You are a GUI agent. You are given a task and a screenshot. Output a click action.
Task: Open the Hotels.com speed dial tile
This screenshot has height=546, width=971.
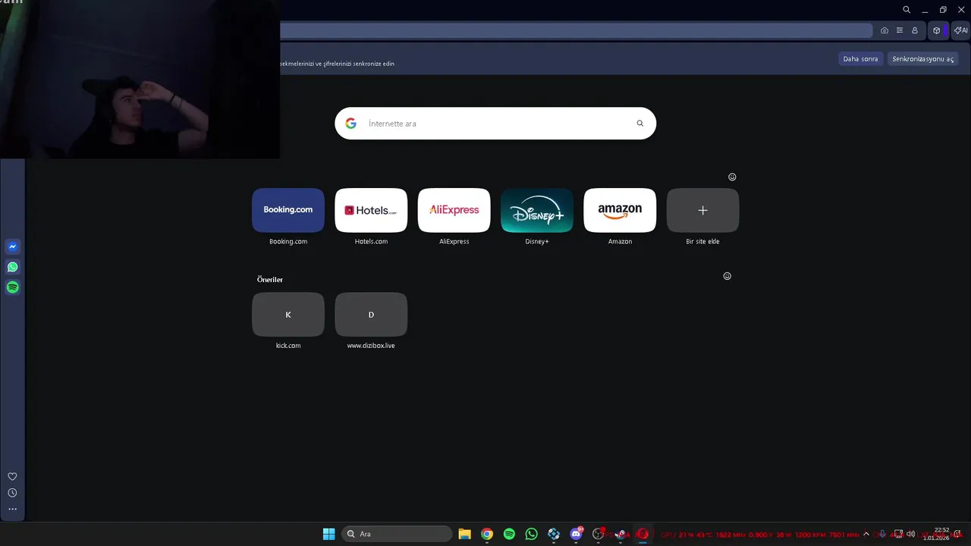(x=371, y=210)
